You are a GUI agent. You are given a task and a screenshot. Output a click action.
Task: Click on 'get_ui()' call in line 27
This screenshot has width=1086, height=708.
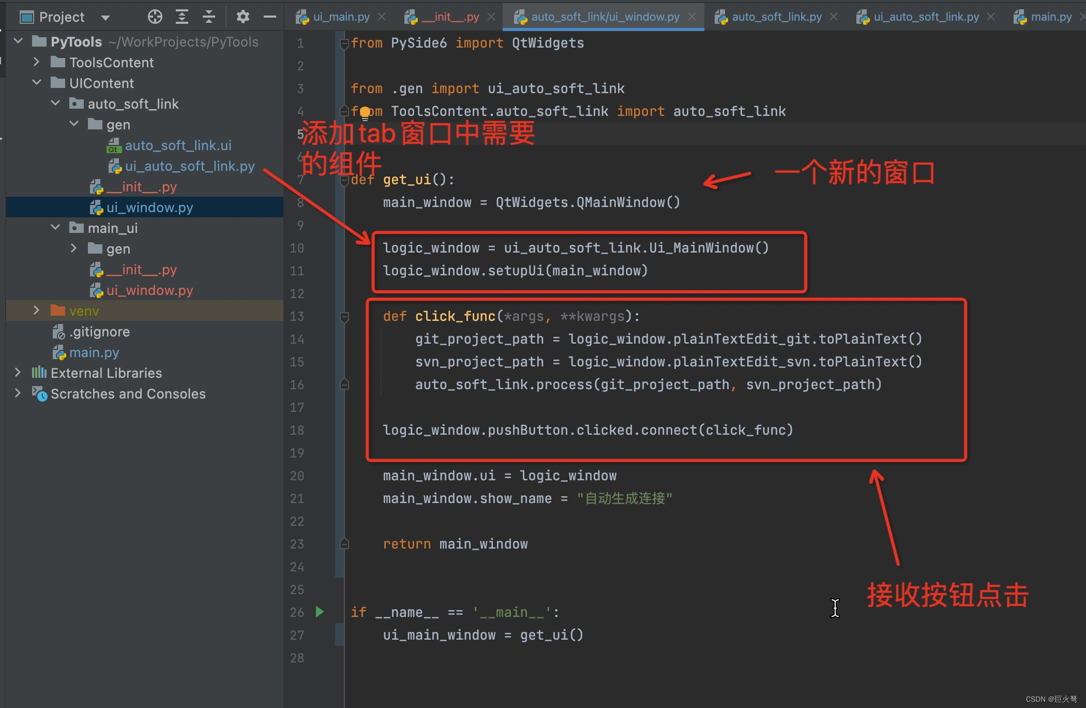(551, 635)
